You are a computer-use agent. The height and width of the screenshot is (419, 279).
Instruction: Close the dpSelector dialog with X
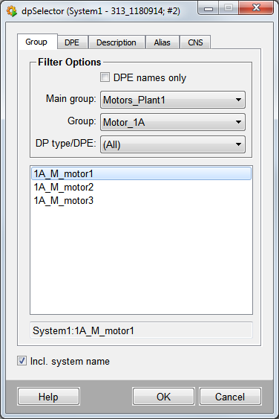coord(256,8)
